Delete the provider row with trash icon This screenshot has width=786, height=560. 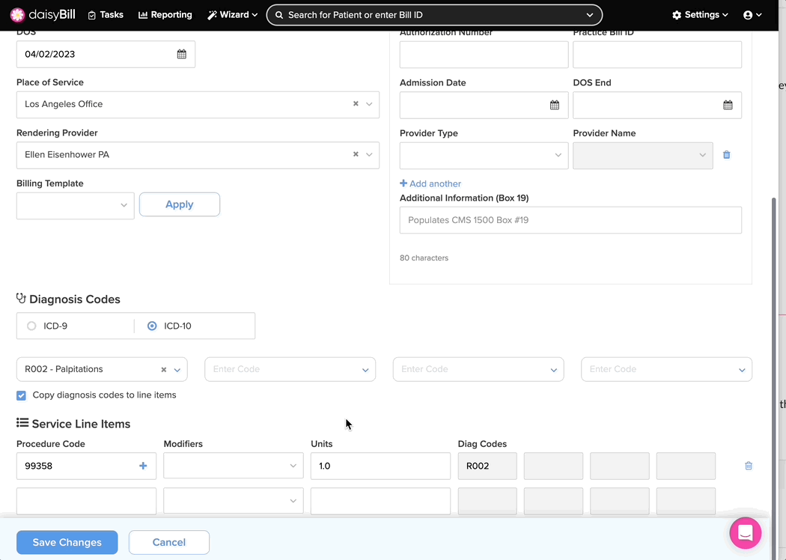(726, 155)
